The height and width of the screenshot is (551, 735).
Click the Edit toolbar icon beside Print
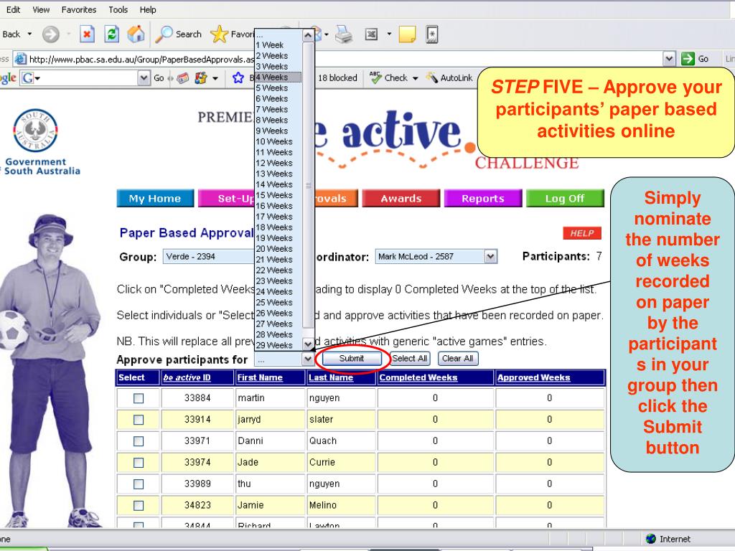(x=371, y=34)
